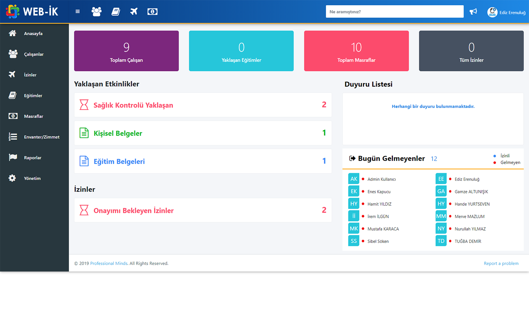Open Envanter/Zimmet sidebar menu item
529x310 pixels.
click(41, 137)
